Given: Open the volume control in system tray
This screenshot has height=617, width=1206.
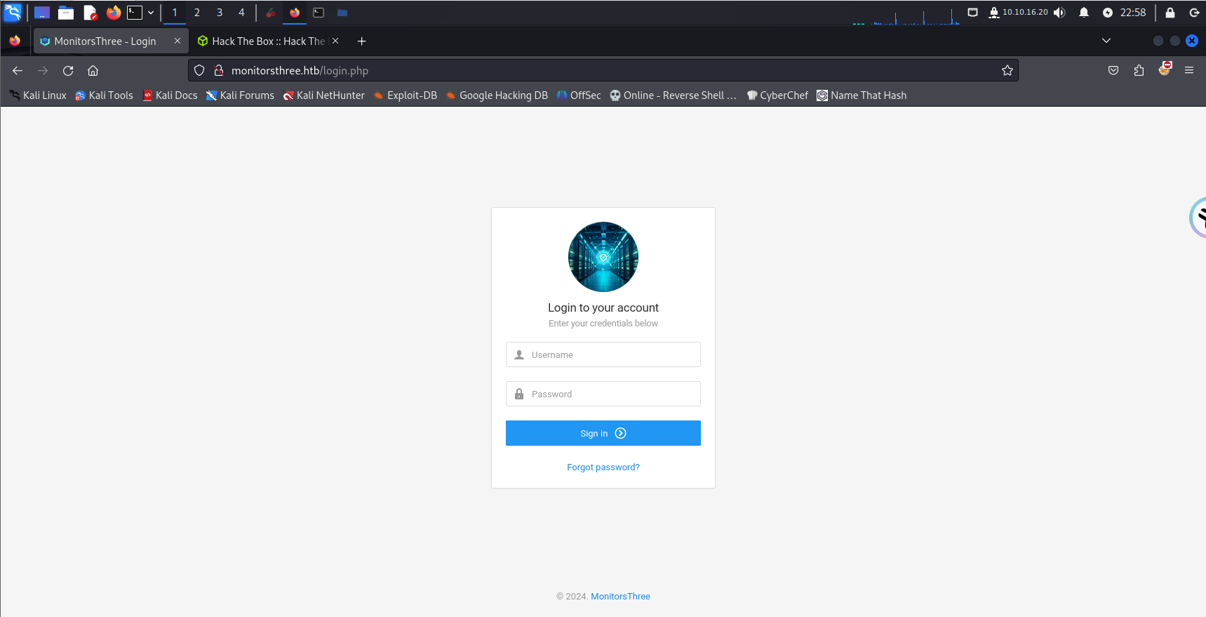Looking at the screenshot, I should tap(1059, 13).
